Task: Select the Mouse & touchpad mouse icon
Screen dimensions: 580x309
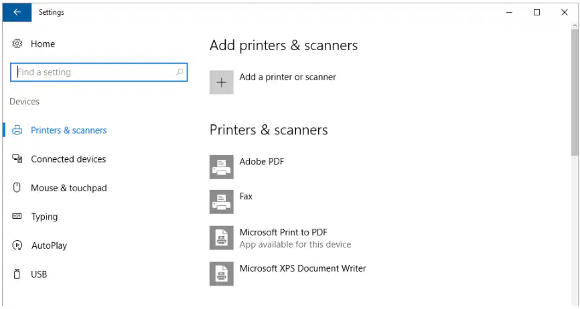Action: click(x=17, y=187)
